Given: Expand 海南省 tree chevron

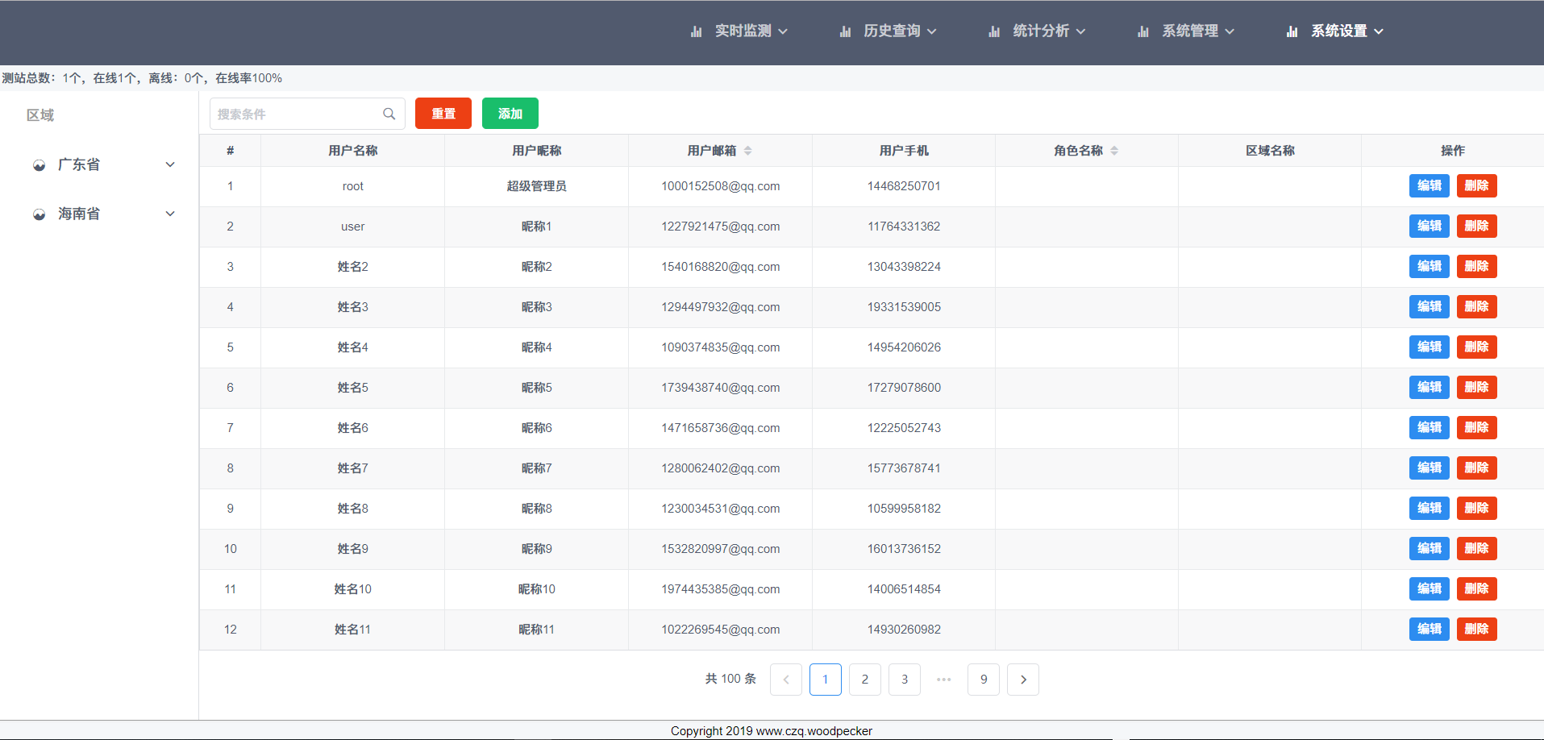Looking at the screenshot, I should (170, 214).
